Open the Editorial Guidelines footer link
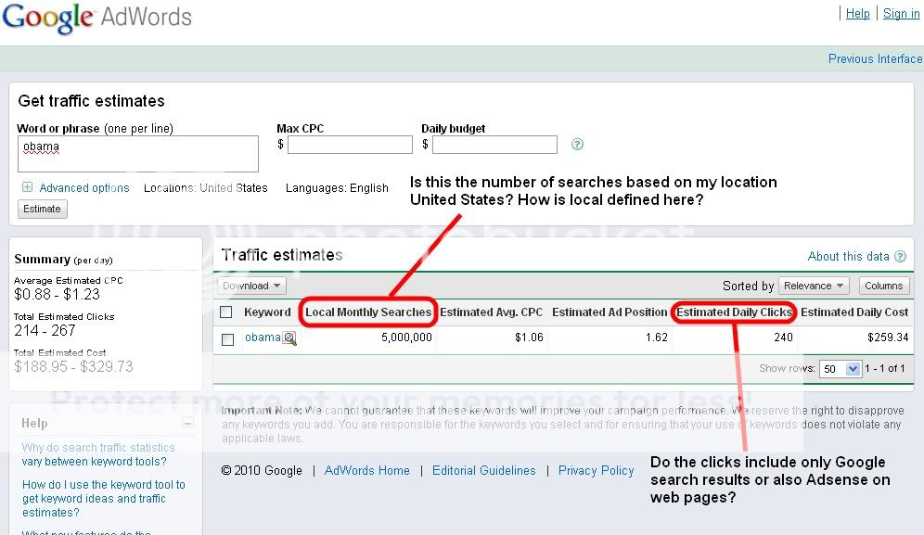 (484, 471)
